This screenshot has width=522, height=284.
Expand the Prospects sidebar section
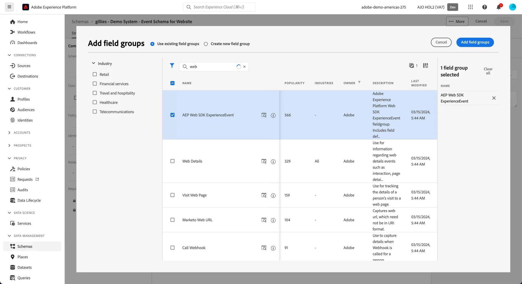pyautogui.click(x=9, y=145)
